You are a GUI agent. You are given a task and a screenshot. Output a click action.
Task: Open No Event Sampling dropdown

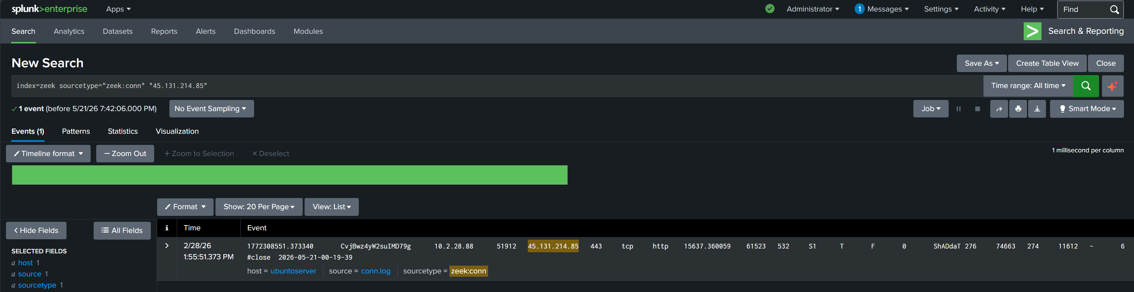click(211, 109)
